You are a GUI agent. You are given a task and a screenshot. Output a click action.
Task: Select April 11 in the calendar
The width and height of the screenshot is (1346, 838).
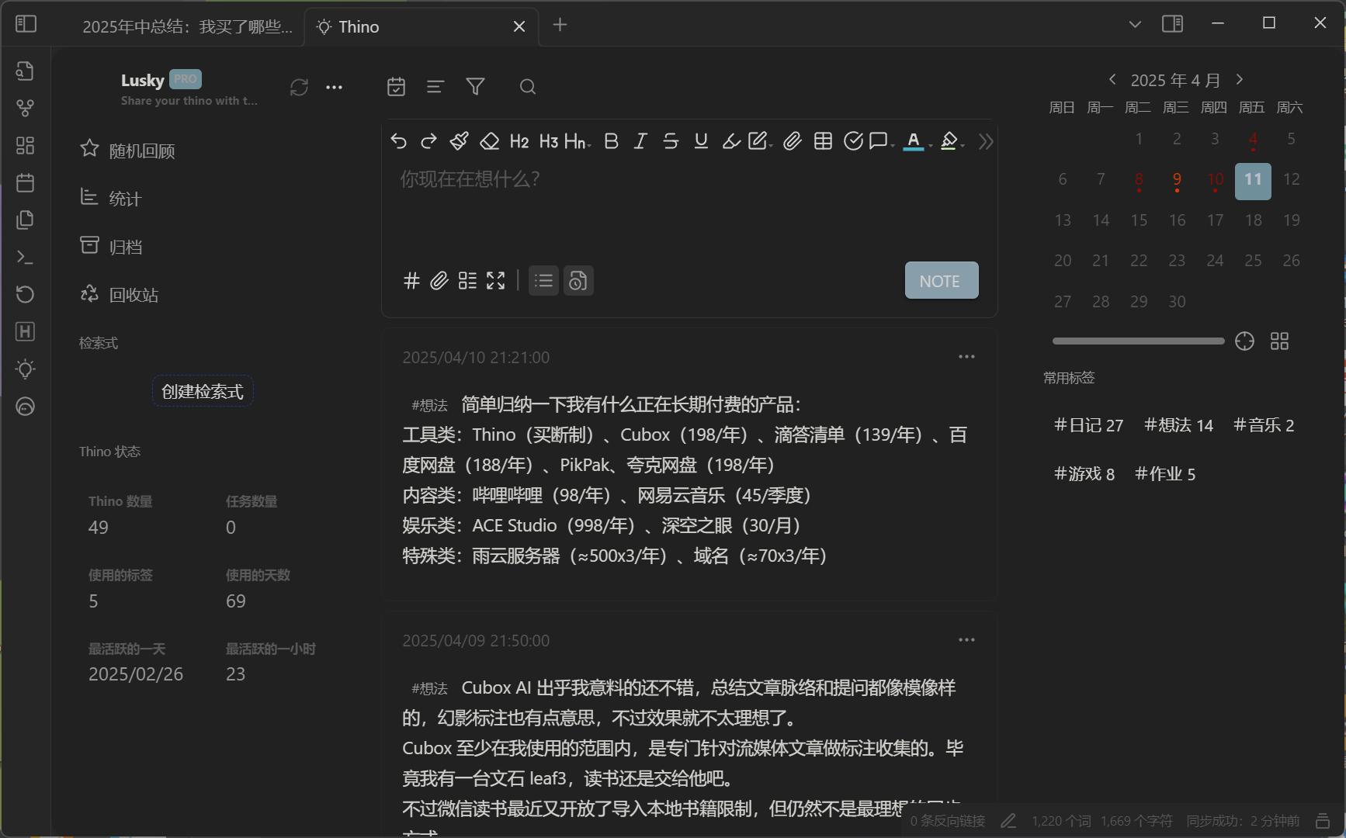click(x=1253, y=181)
